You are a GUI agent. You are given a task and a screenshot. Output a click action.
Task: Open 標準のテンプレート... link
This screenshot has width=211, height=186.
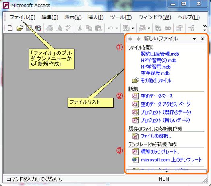[x=160, y=152]
